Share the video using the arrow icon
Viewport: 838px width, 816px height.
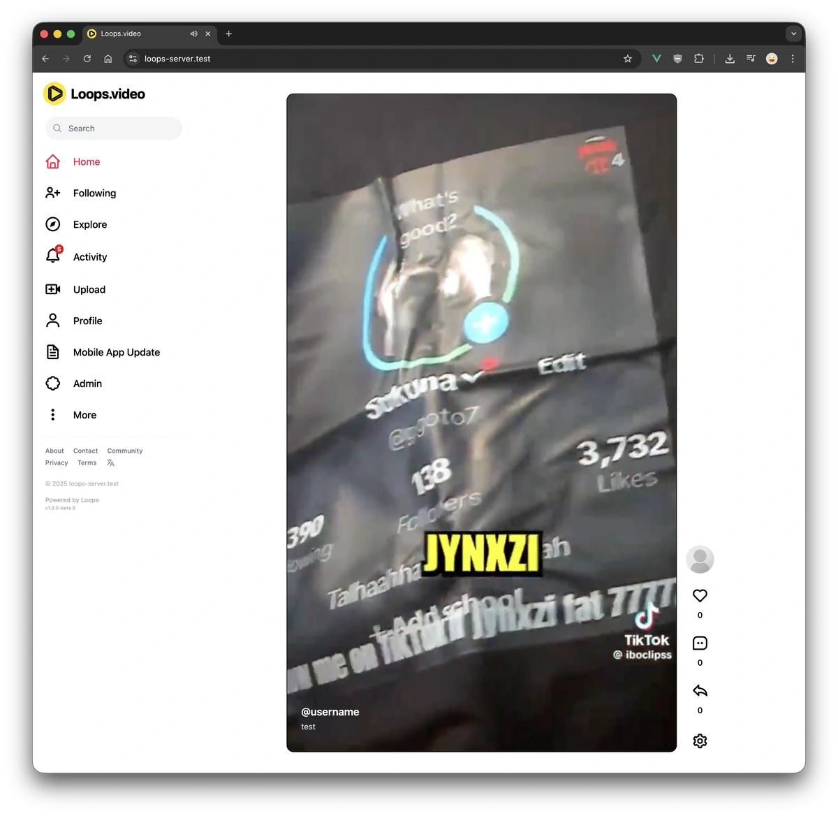coord(700,690)
